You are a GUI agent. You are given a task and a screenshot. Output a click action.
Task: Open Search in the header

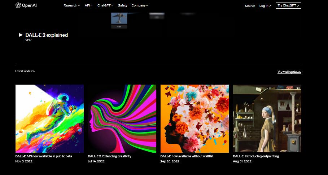pos(250,6)
